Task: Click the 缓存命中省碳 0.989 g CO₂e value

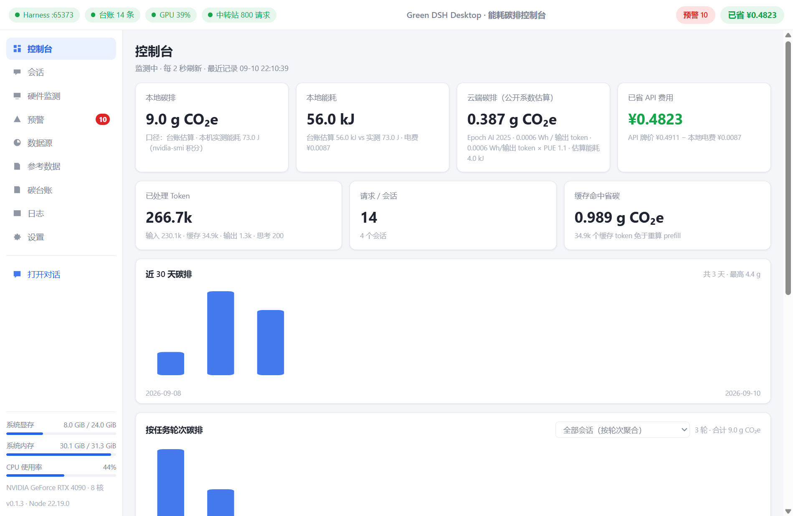Action: point(619,218)
